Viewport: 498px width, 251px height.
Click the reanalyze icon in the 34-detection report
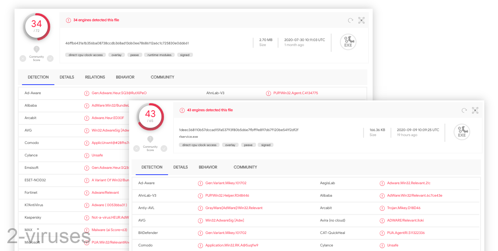pos(351,20)
